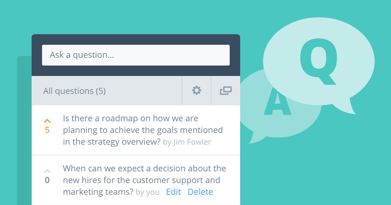Click the letter A in the bubble

coord(277,102)
